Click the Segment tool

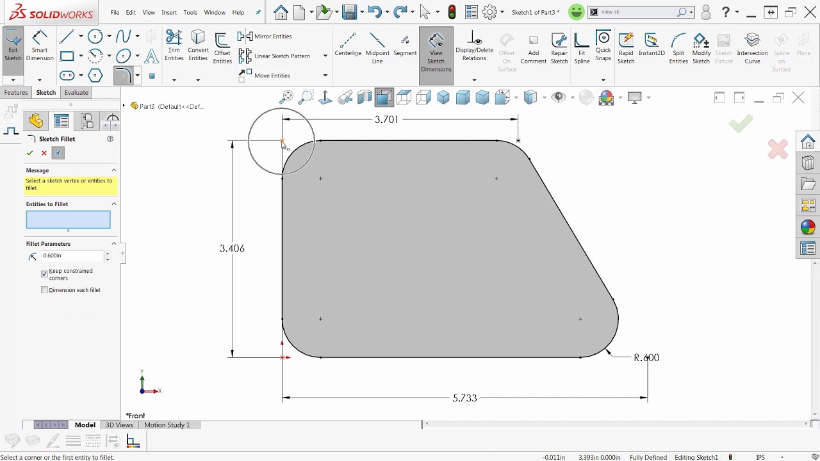(x=405, y=45)
